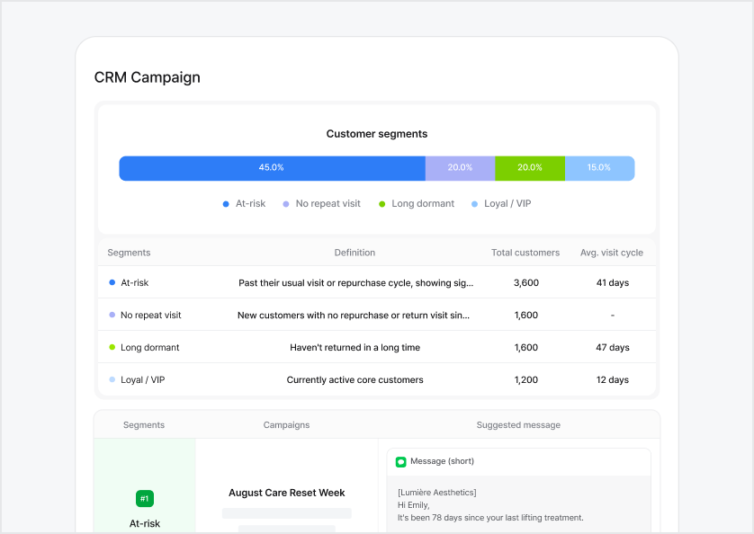Open the August Care Reset Week campaign
This screenshot has height=534, width=754.
tap(287, 493)
